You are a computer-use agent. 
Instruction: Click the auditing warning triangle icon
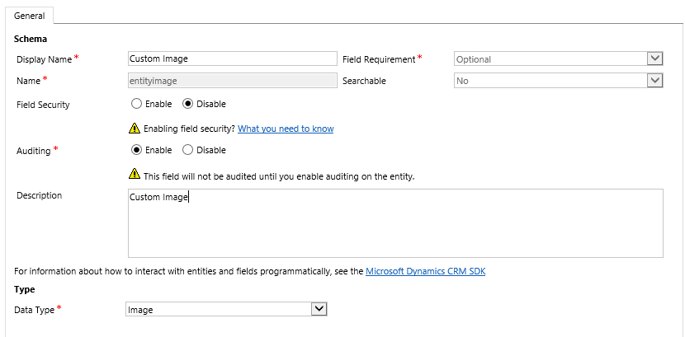coord(135,174)
